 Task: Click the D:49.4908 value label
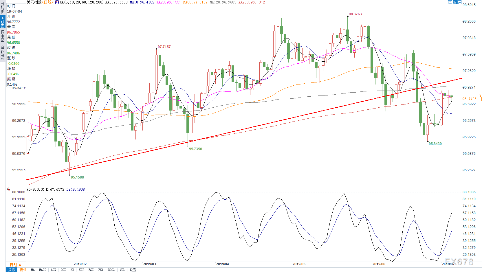tap(76, 190)
